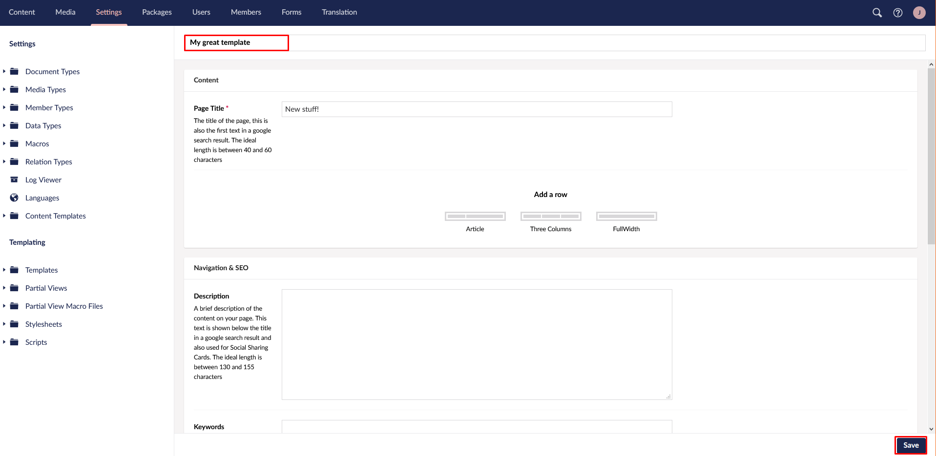The image size is (936, 456).
Task: Click the Stylesheets folder icon
Action: (14, 324)
